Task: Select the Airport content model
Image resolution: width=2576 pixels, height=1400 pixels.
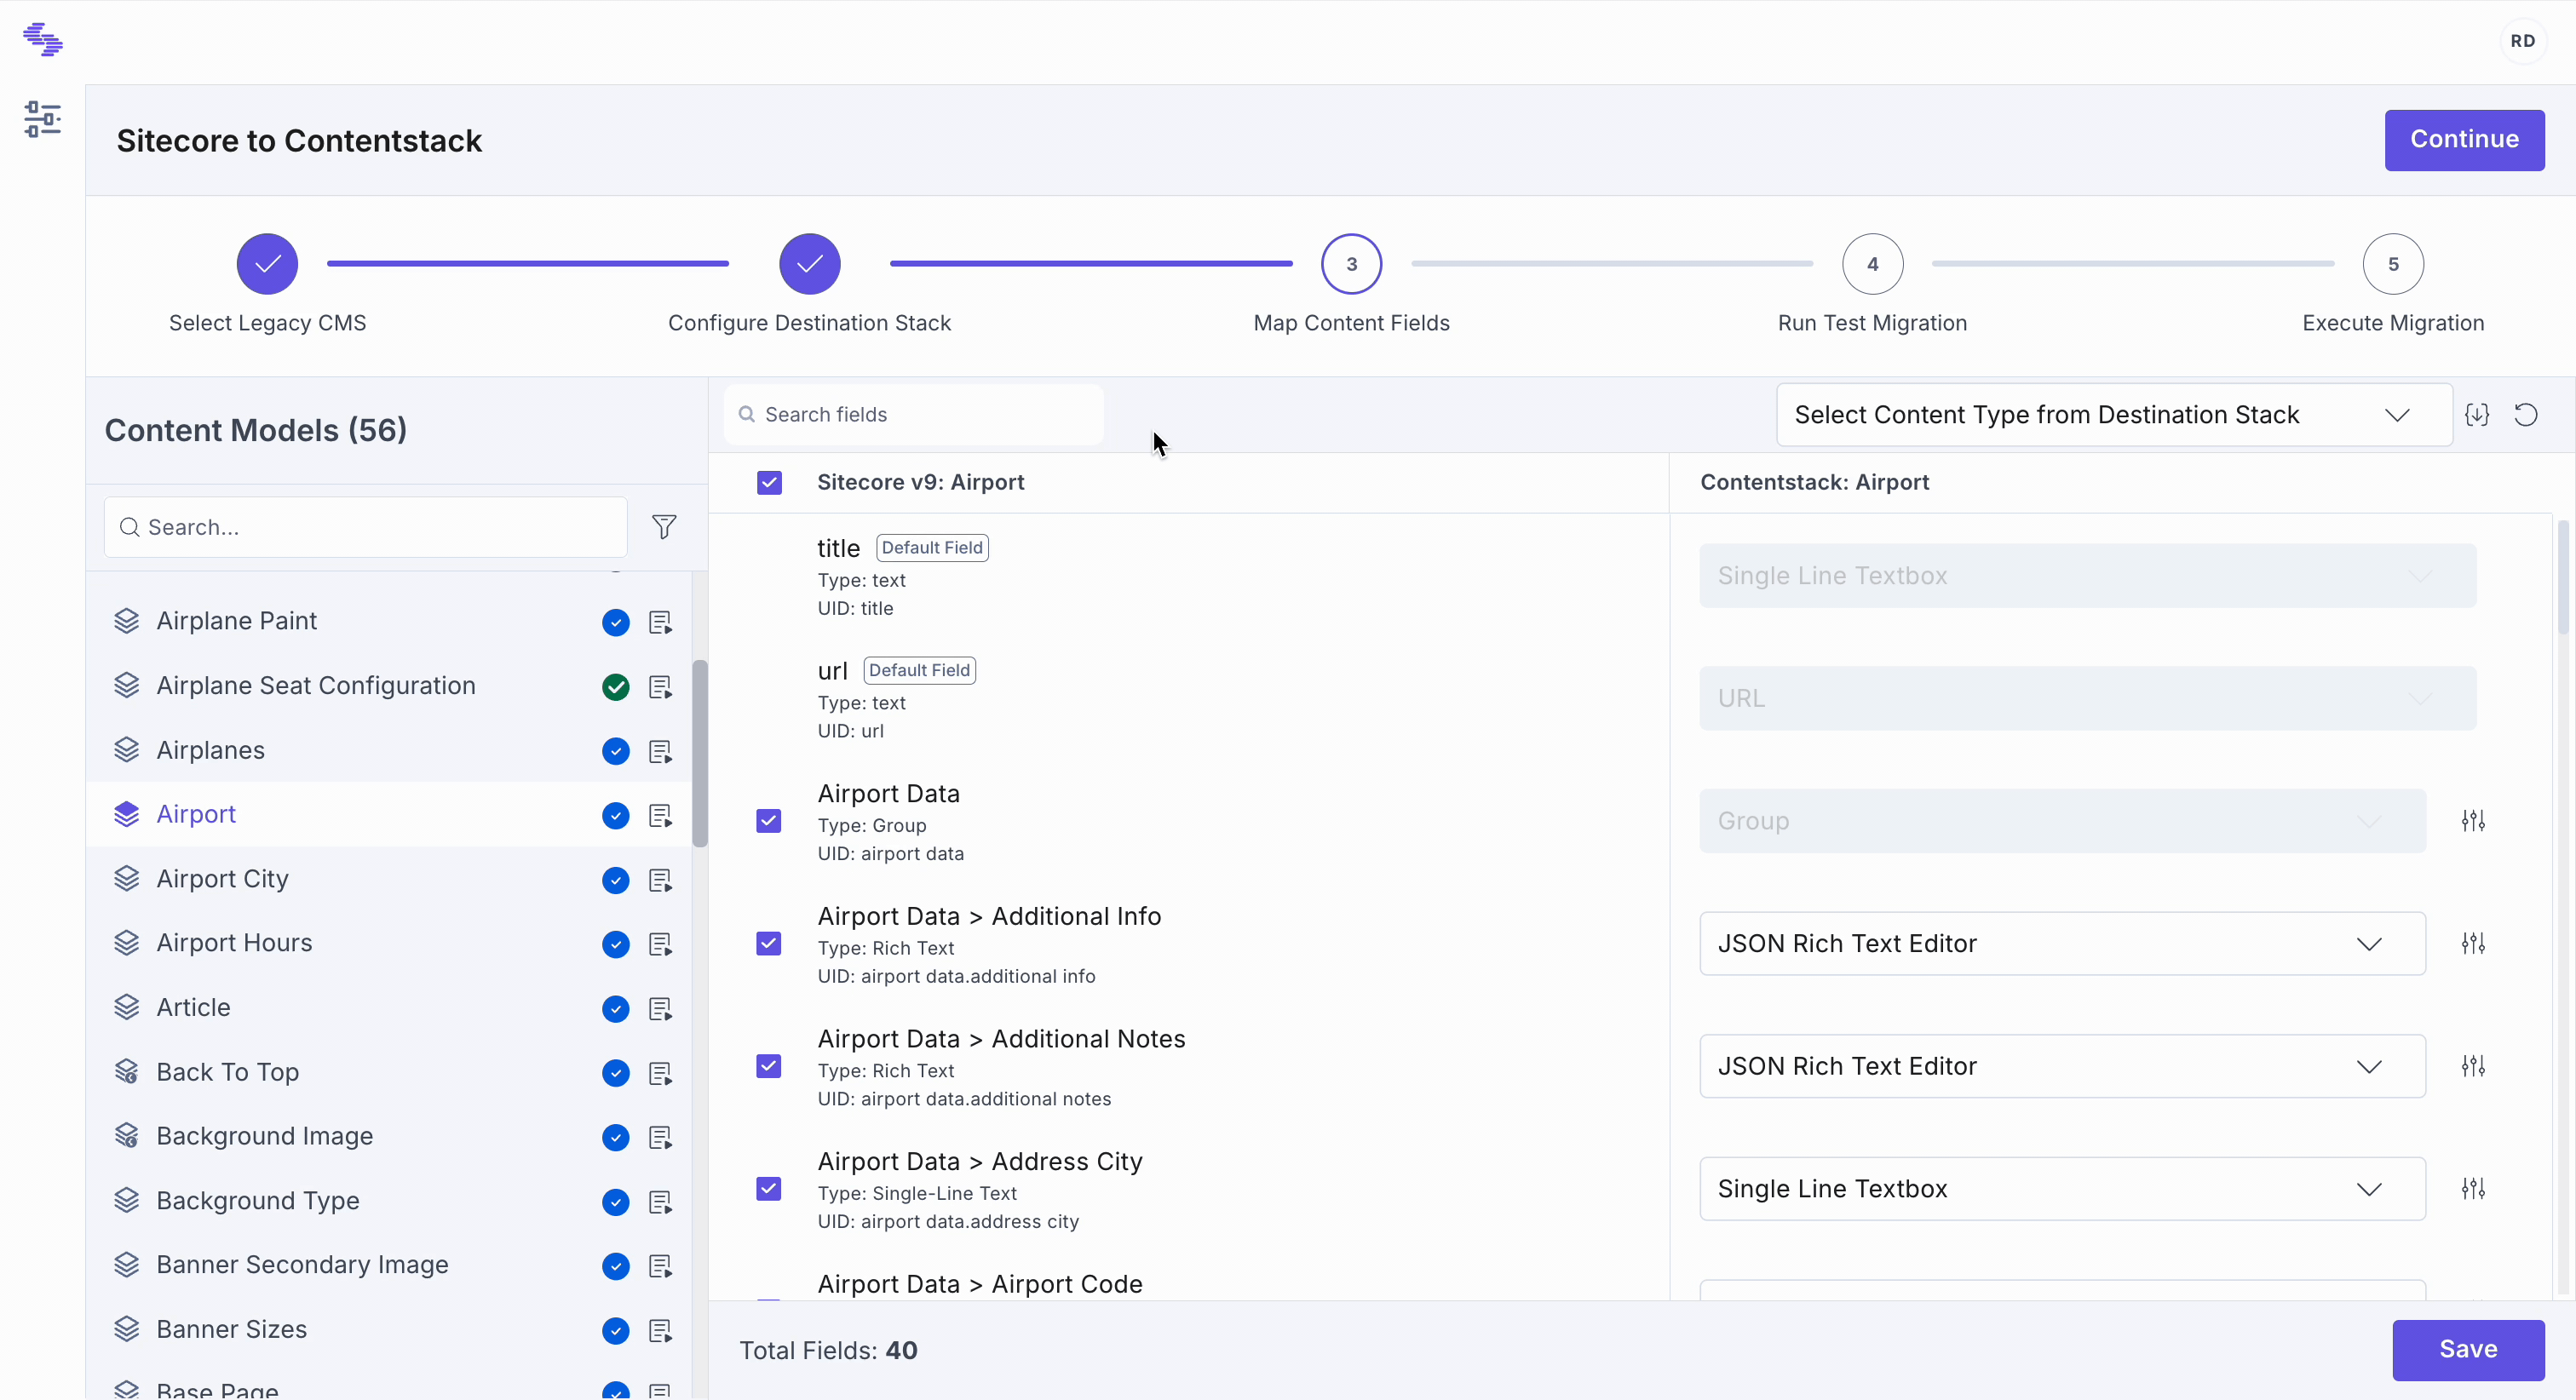Action: [389, 815]
